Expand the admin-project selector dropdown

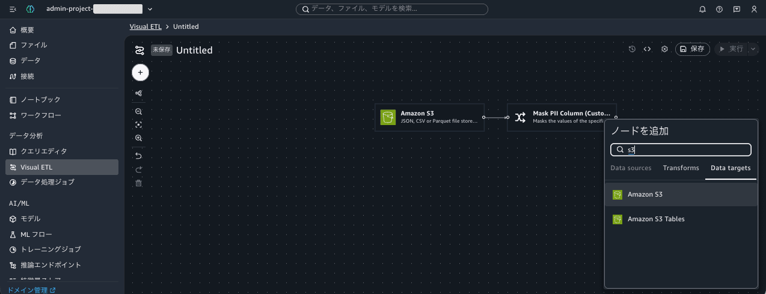click(x=150, y=9)
